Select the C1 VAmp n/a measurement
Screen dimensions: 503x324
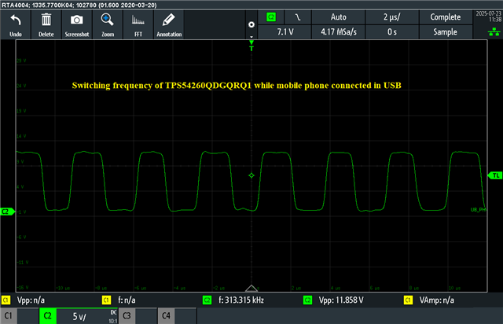429,300
